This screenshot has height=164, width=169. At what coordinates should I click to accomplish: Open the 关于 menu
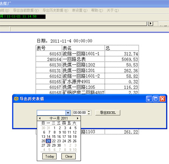point(113,11)
